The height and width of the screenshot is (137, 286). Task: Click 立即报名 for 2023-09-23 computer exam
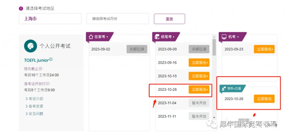click(x=264, y=49)
